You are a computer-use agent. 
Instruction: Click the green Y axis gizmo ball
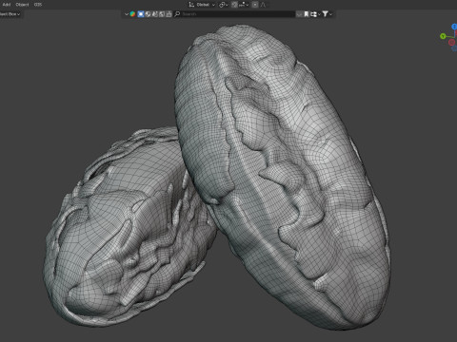[443, 36]
